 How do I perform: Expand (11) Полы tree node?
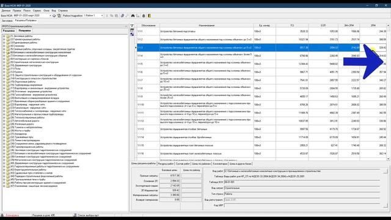(4, 68)
